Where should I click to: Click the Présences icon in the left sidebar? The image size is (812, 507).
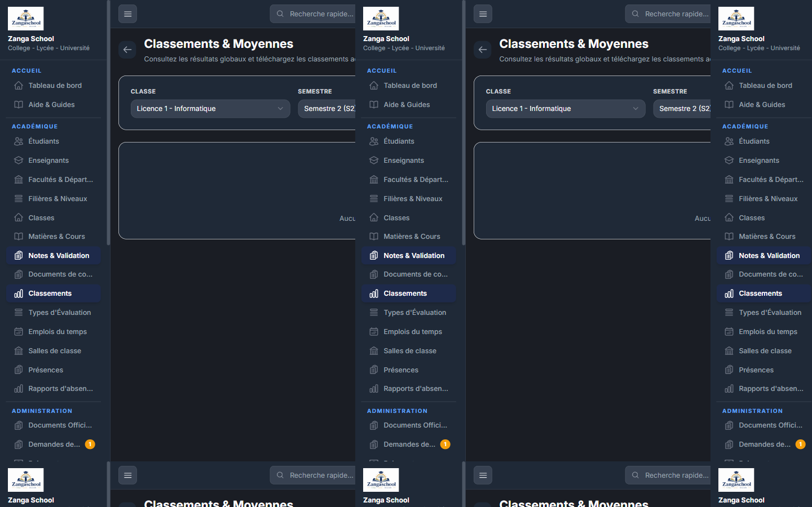[19, 370]
